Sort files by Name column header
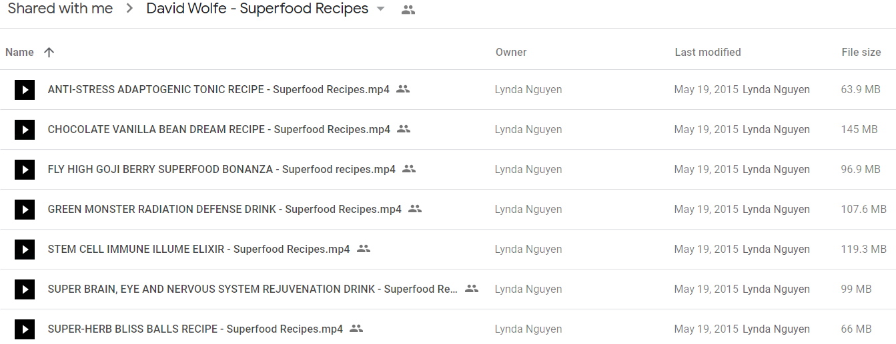896x344 pixels. (19, 52)
